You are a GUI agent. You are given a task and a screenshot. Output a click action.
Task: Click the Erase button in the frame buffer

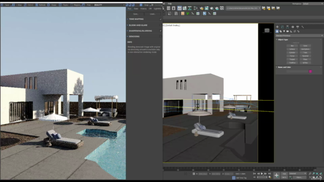tap(52, 5)
